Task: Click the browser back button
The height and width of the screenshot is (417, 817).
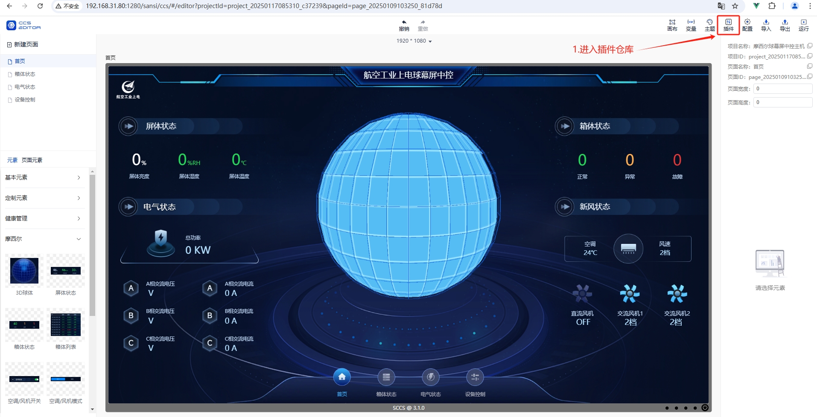Action: coord(10,6)
